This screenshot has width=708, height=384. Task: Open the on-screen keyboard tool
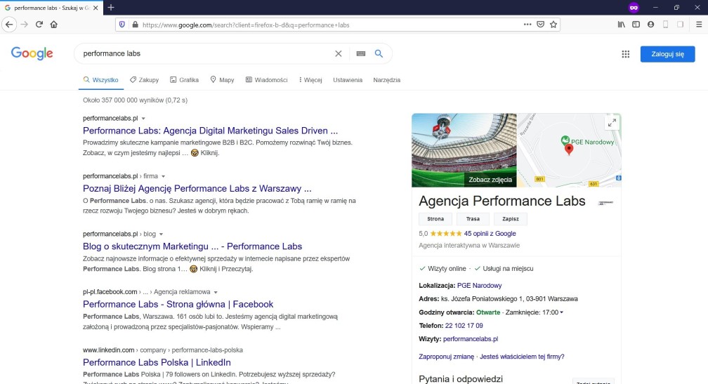pos(361,53)
